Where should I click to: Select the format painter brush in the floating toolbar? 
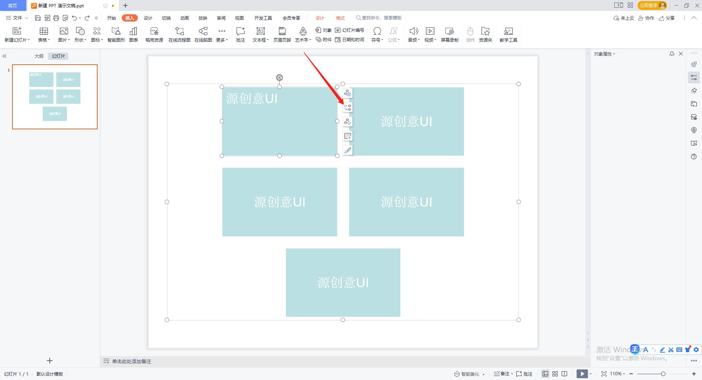347,150
